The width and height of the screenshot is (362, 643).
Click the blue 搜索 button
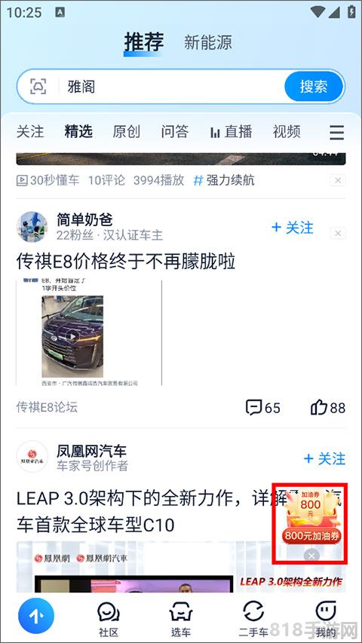tap(314, 87)
